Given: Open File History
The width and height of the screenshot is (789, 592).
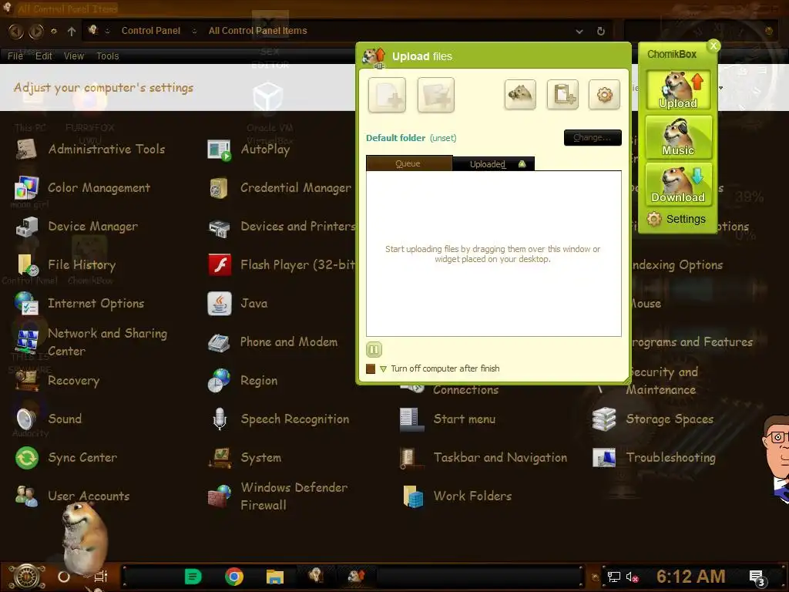Looking at the screenshot, I should point(66,265).
